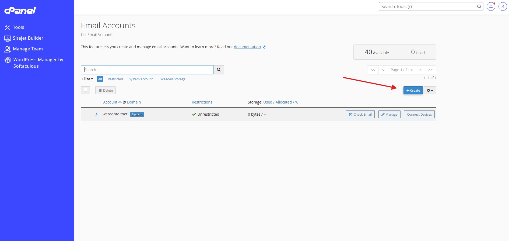The image size is (509, 241).
Task: Click the Unrestricted status text
Action: pos(208,114)
